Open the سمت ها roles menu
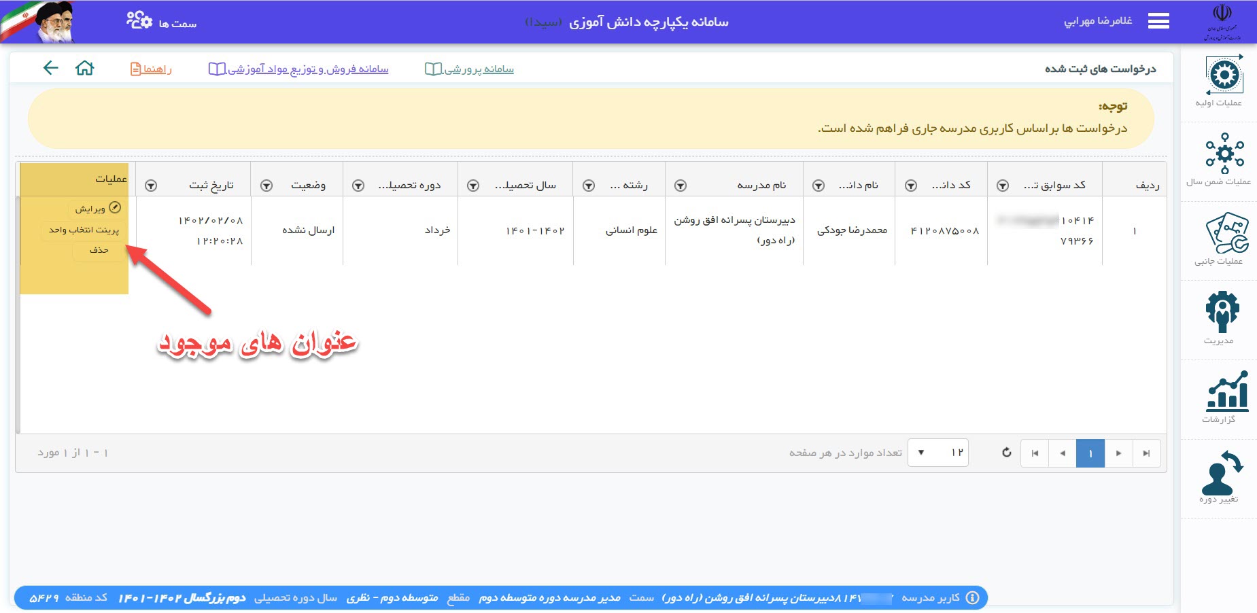This screenshot has width=1257, height=613. click(162, 22)
